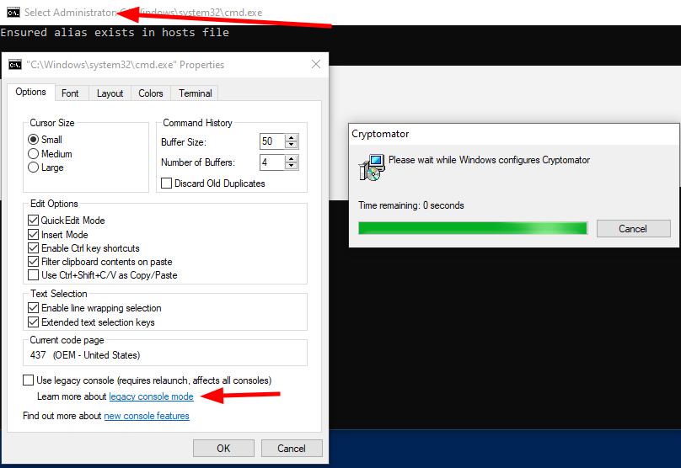
Task: Enable Use legacy console option
Action: 29,380
